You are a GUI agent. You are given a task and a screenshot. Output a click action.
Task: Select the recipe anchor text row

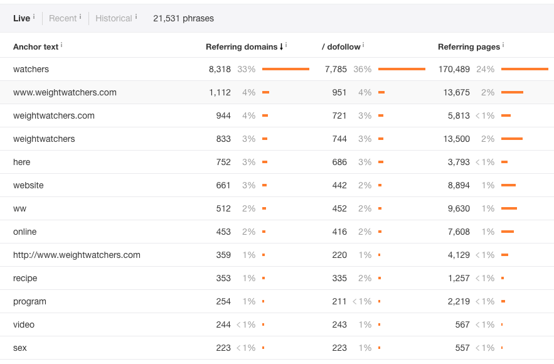pyautogui.click(x=25, y=278)
